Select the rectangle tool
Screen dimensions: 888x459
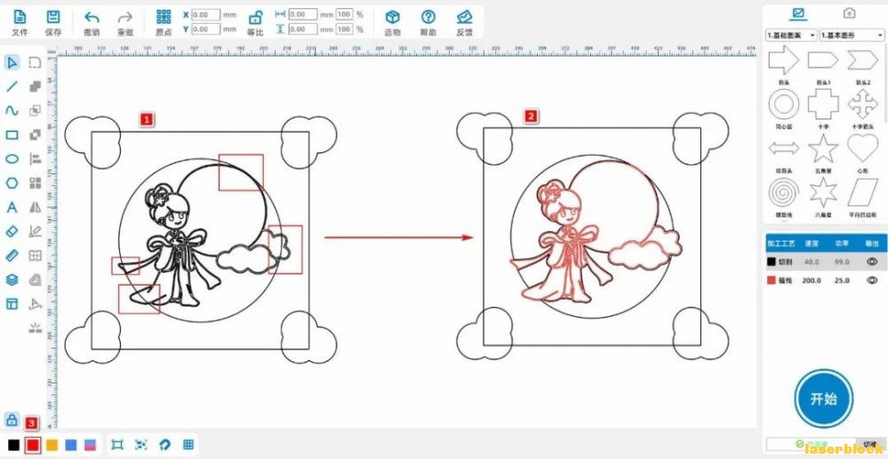[x=12, y=135]
